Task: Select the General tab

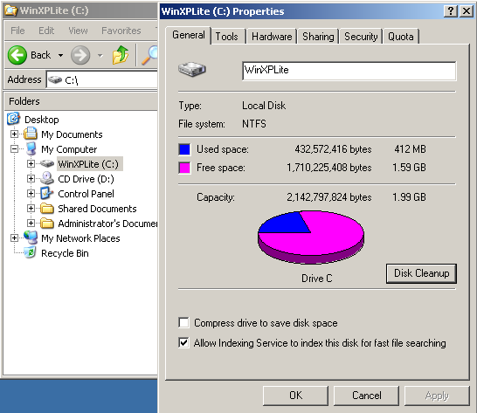Action: (x=189, y=35)
